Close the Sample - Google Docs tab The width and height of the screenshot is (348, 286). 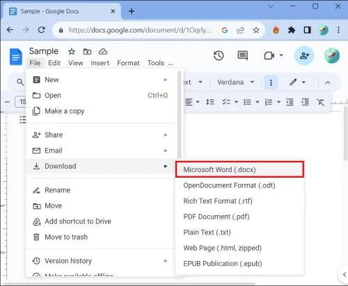(113, 11)
